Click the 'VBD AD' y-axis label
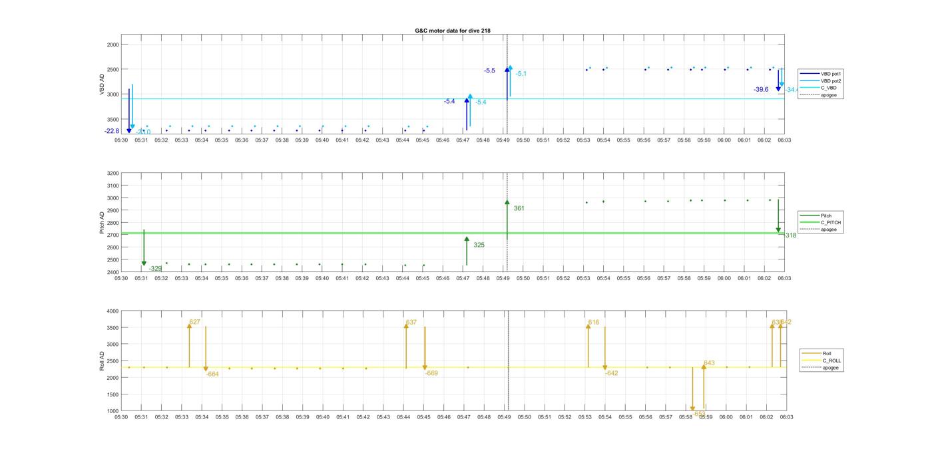Viewport: 932px width, 461px height. click(102, 84)
